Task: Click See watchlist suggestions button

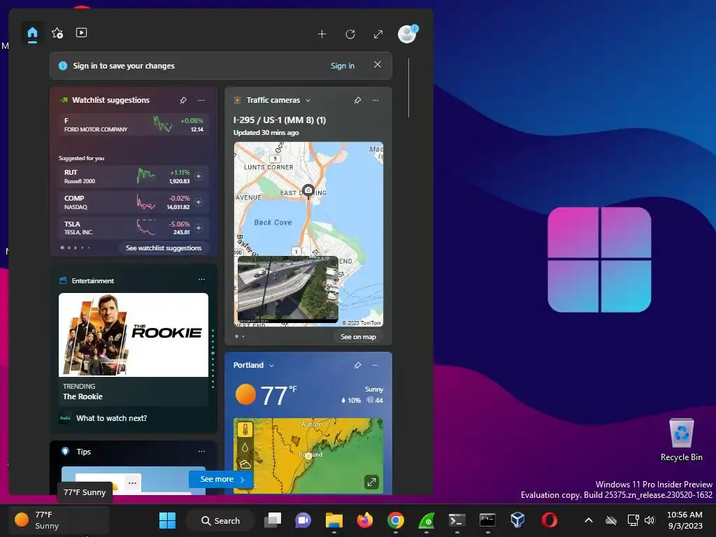Action: tap(164, 248)
